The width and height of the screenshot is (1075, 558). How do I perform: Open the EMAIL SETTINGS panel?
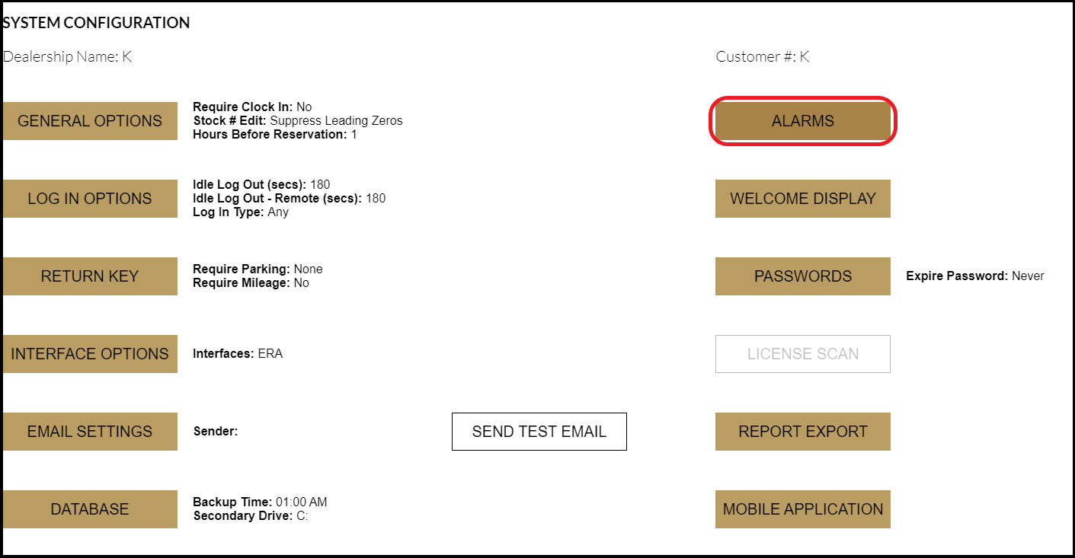pyautogui.click(x=90, y=431)
